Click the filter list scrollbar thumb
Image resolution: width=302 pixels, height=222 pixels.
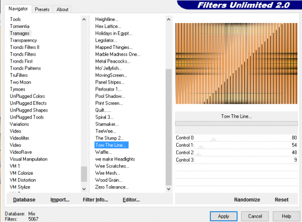169,127
